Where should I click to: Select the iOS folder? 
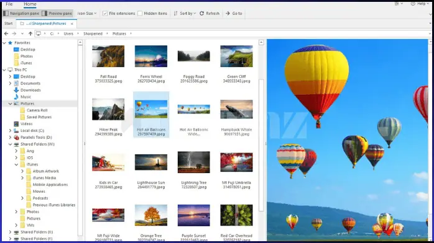coord(30,158)
